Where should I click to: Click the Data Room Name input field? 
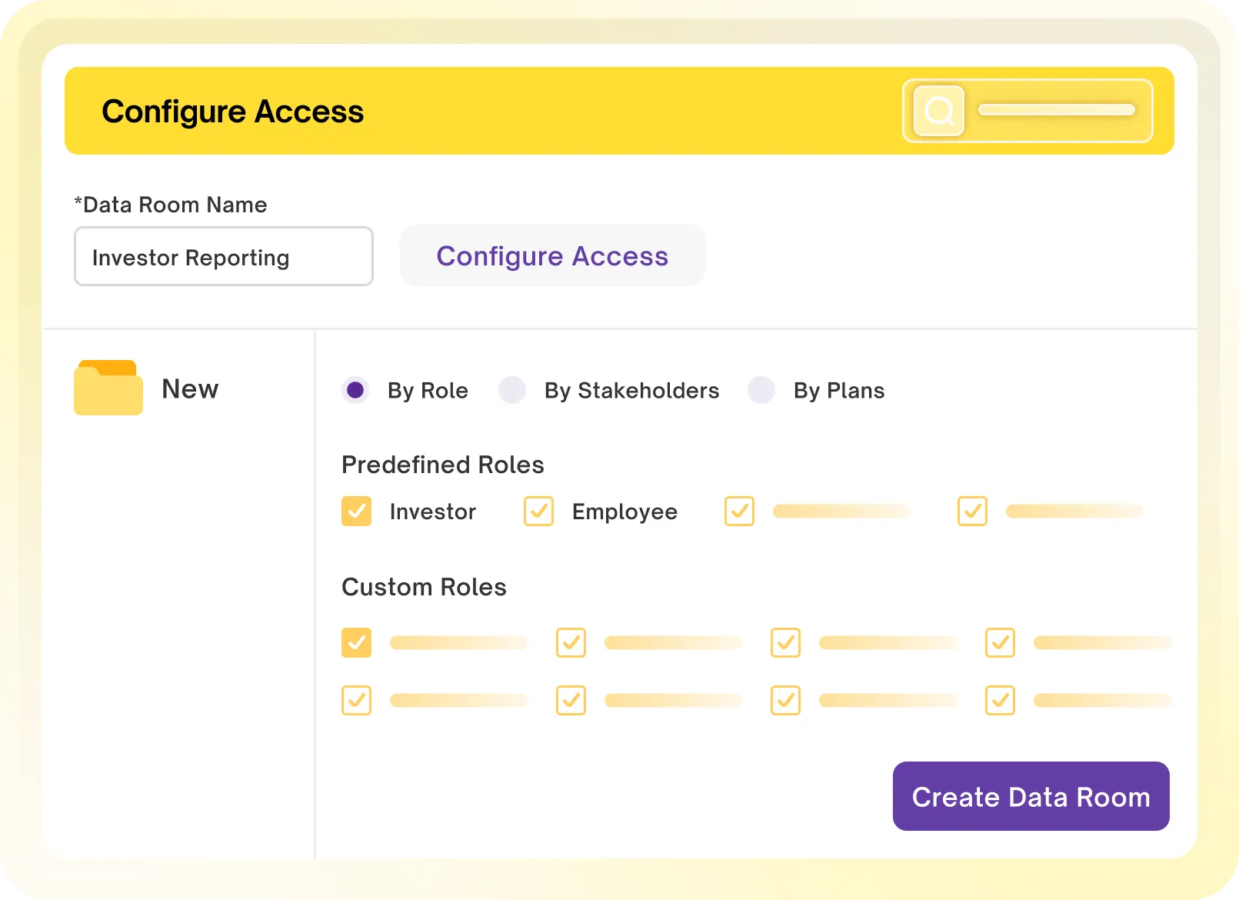(x=223, y=256)
